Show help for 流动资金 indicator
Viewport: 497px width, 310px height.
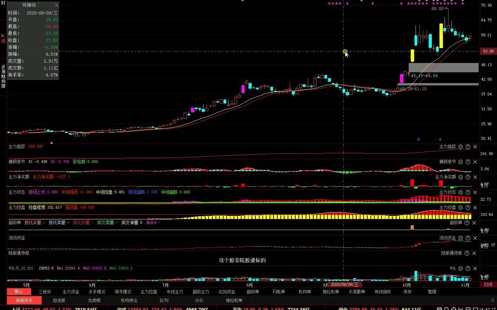[x=468, y=238]
